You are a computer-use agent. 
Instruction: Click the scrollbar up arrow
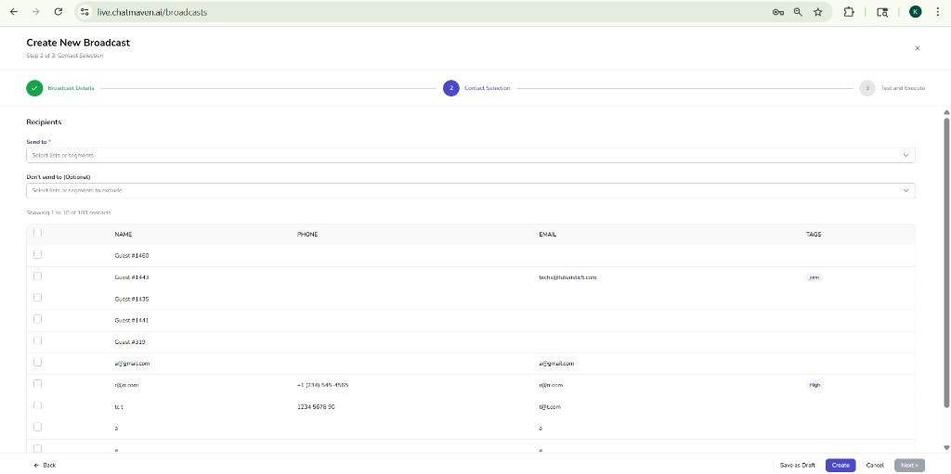pos(946,112)
